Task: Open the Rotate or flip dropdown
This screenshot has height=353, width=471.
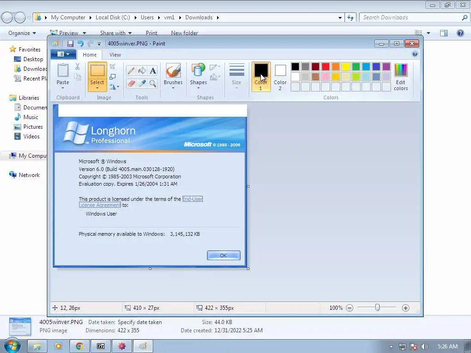Action: click(114, 87)
